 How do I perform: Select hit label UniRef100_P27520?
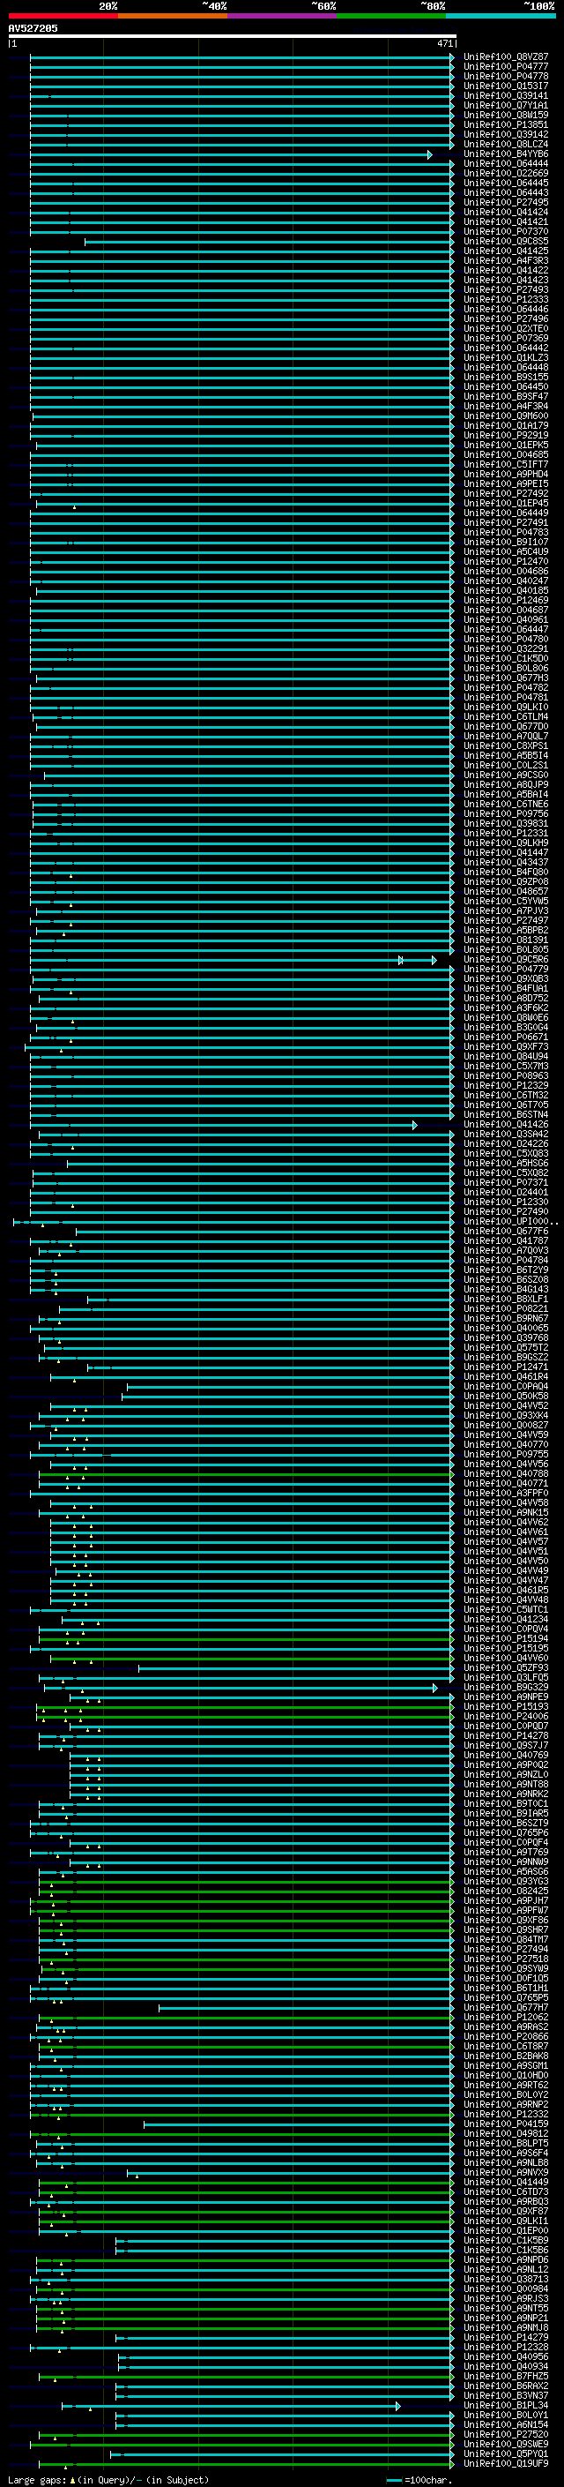506,2434
